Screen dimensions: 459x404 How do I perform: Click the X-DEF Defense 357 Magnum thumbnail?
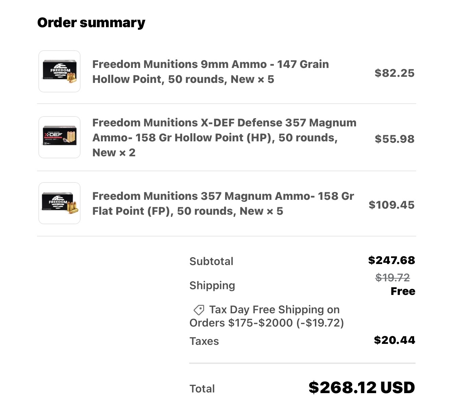tap(59, 137)
